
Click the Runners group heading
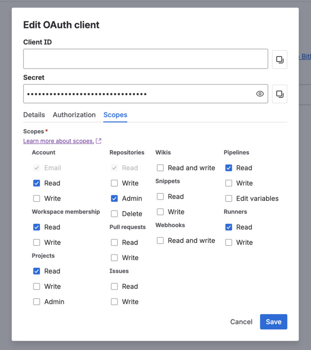coord(235,211)
